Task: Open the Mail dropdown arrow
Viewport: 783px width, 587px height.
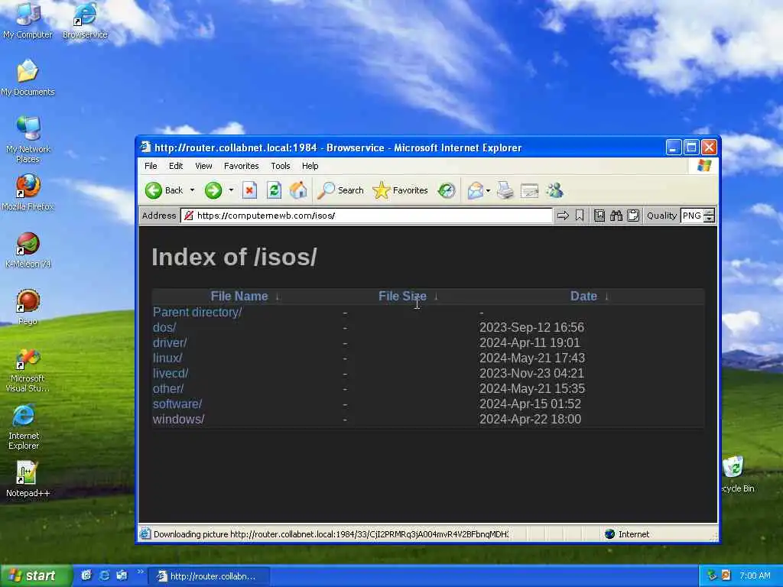Action: tap(489, 190)
